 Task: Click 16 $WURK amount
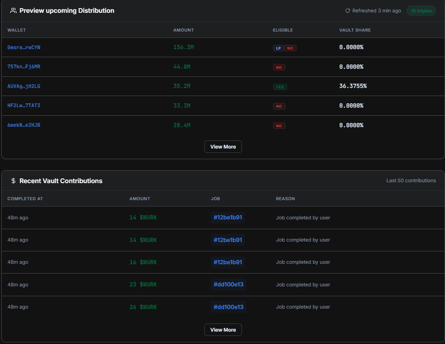(143, 262)
